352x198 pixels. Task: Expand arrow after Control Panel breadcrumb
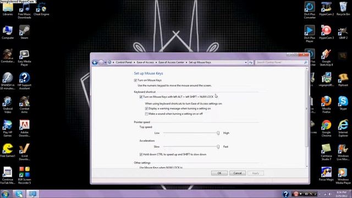coord(134,62)
